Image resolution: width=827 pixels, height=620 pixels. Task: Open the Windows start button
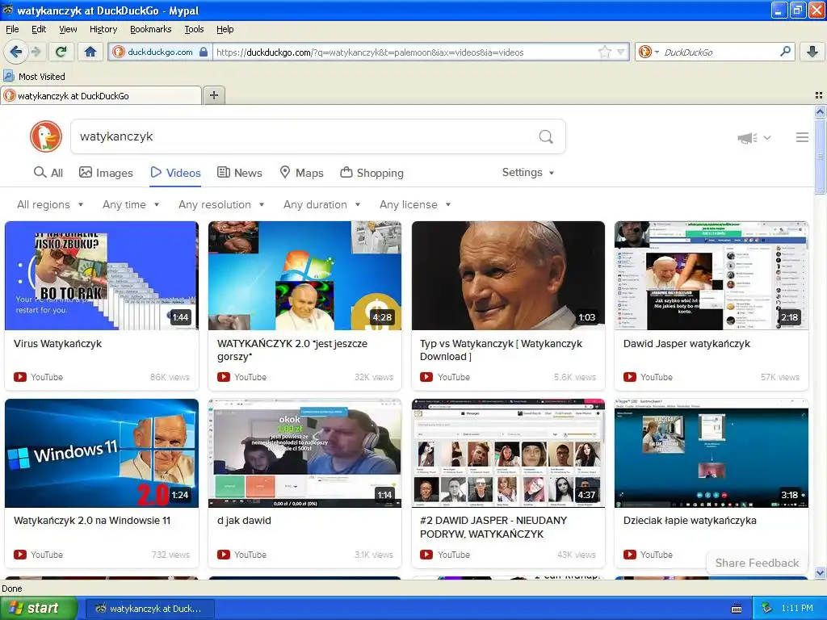click(38, 609)
